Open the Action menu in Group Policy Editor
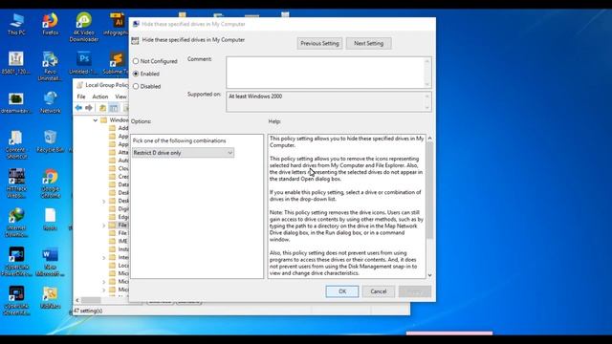The height and width of the screenshot is (344, 612). (100, 97)
